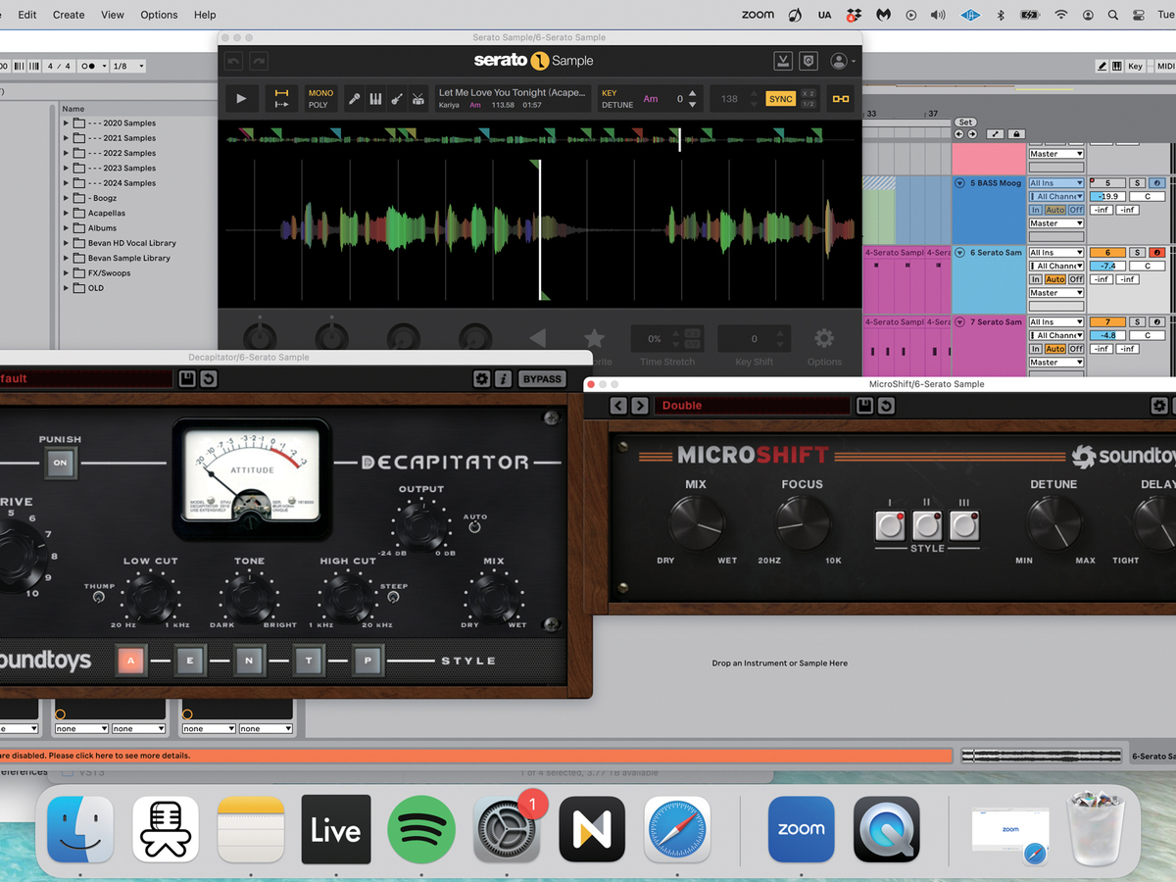Open the Decapitator settings gear
Viewport: 1176px width, 882px height.
pyautogui.click(x=481, y=378)
